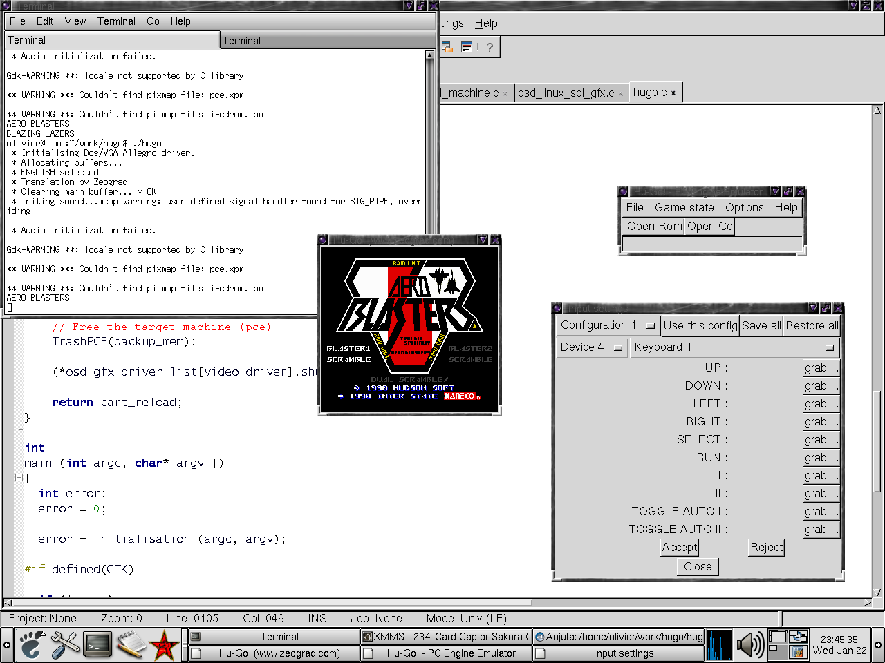Close the hugo.c tab with its x
885x663 pixels.
pos(673,93)
